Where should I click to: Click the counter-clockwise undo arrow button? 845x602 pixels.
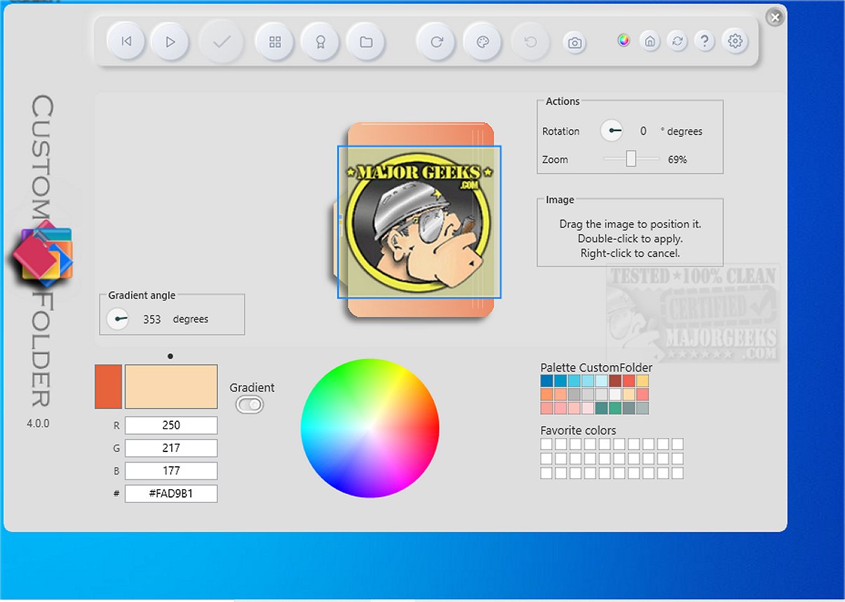pos(531,42)
